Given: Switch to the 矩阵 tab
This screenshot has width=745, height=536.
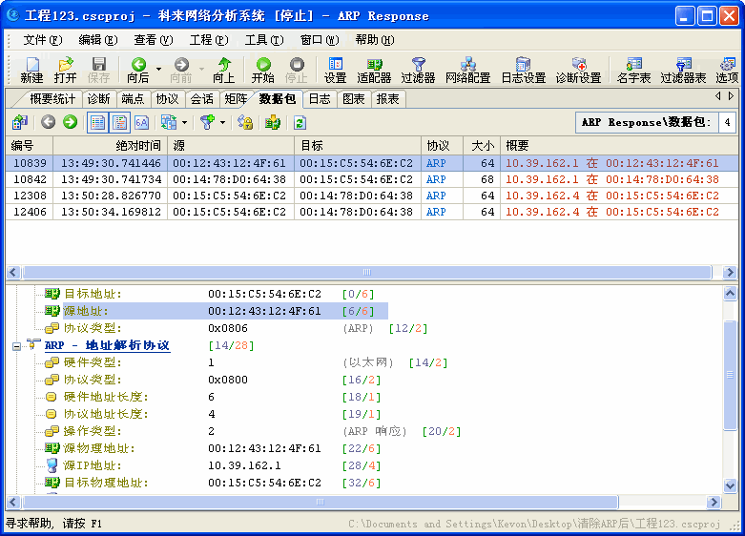Looking at the screenshot, I should [237, 99].
